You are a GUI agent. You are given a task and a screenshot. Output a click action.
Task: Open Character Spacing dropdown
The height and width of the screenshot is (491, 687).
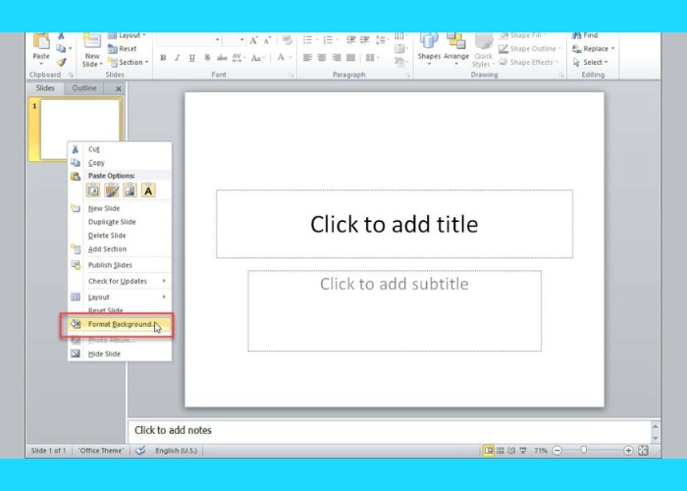[238, 58]
